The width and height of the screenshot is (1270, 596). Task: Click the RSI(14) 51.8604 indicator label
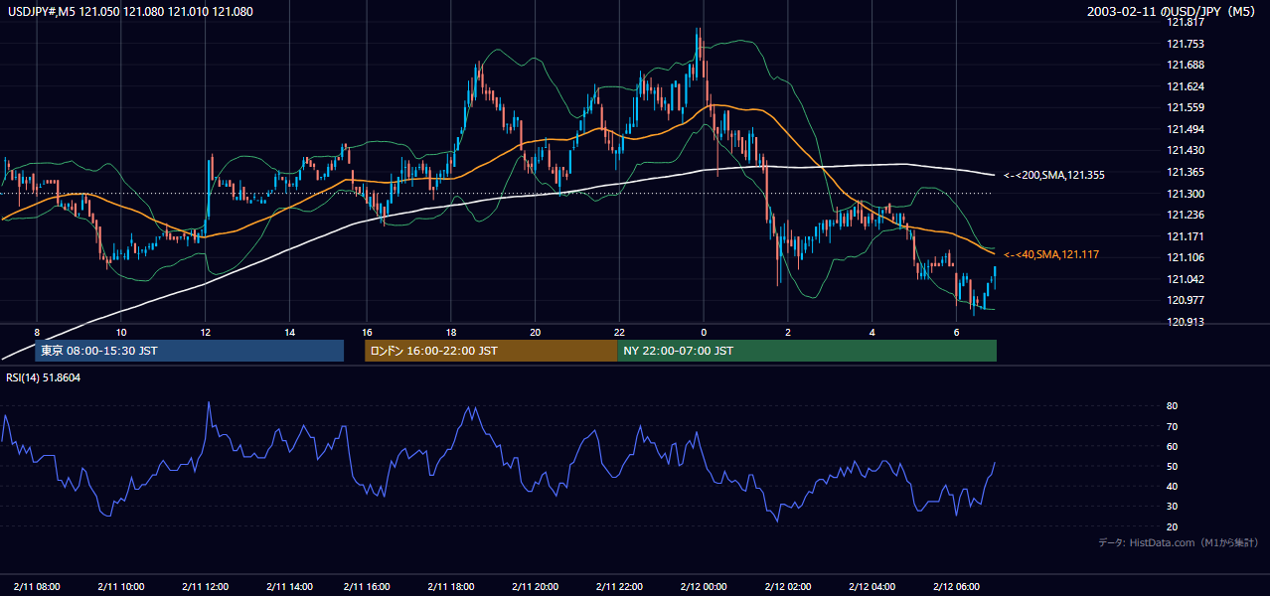click(44, 377)
